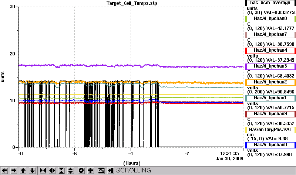Image resolution: width=296 pixels, height=175 pixels.
Task: Click the value VAL=37.2949 for hpchan4
Action: coord(280,60)
